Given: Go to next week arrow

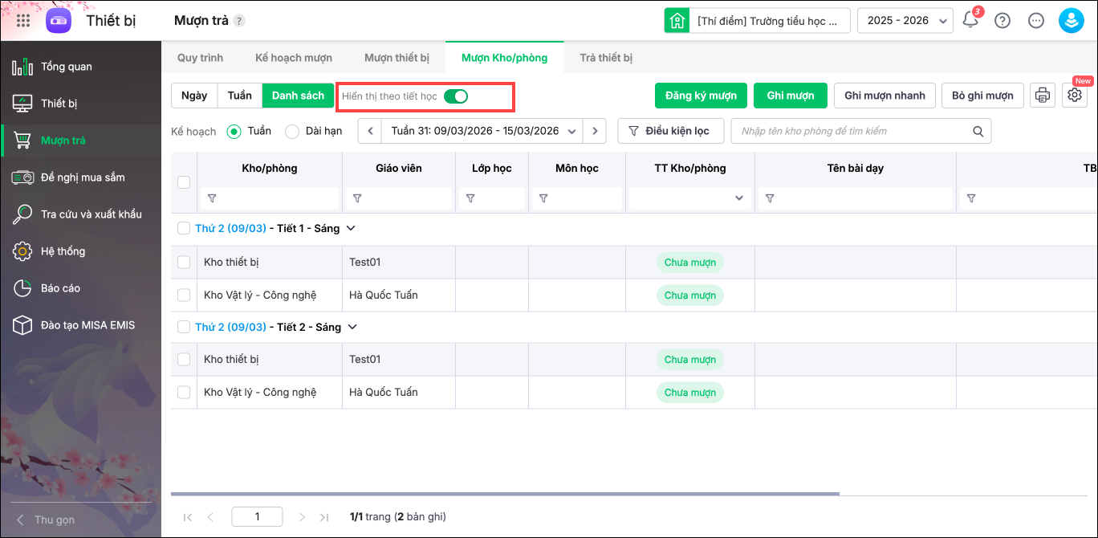Looking at the screenshot, I should pyautogui.click(x=594, y=131).
